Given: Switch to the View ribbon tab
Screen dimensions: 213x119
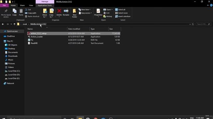Looking at the screenshot, I should (x=31, y=5).
